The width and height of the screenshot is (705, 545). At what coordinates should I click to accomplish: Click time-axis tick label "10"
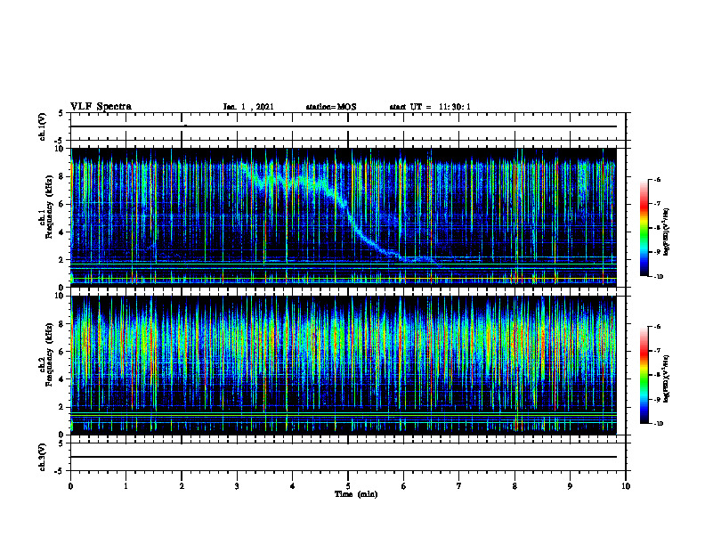pos(626,486)
